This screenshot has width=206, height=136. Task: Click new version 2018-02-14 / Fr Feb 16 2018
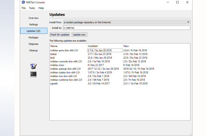[139, 69]
